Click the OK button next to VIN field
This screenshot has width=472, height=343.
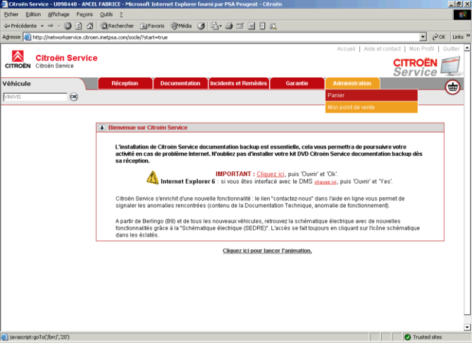pos(74,97)
